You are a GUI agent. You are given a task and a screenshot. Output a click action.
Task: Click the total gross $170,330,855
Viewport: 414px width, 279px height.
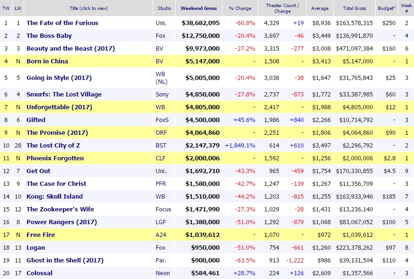[354, 171]
